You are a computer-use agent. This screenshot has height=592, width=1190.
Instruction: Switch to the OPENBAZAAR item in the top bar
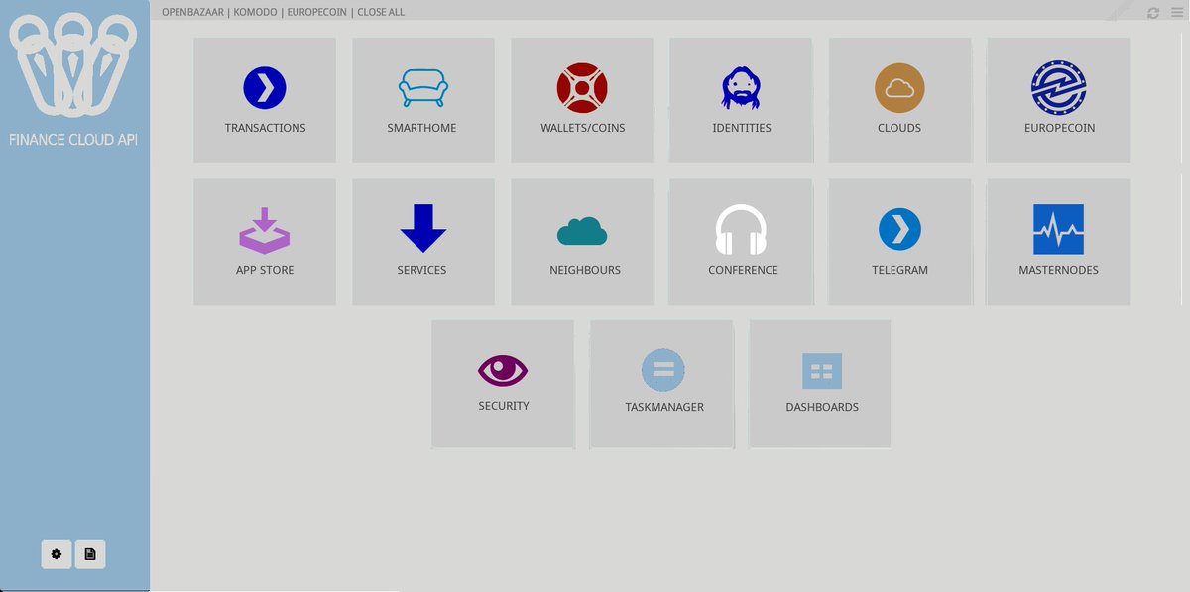point(192,12)
